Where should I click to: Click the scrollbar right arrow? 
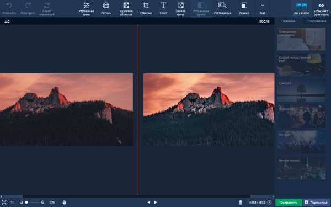(x=273, y=197)
